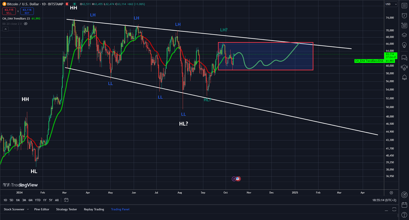409x220 pixels.
Task: Click the radar target icon in right sidebar
Action: (404, 195)
